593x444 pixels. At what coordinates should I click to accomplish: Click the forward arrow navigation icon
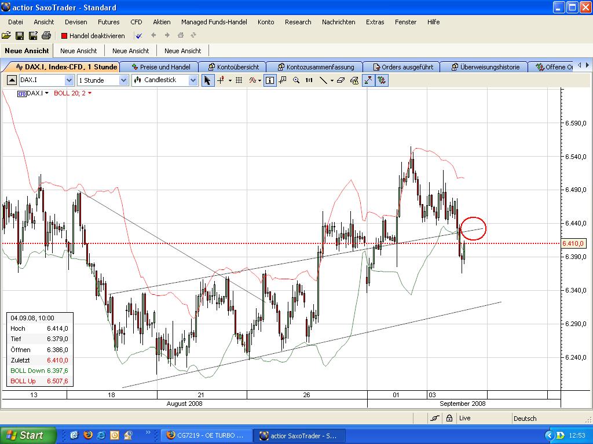[167, 35]
